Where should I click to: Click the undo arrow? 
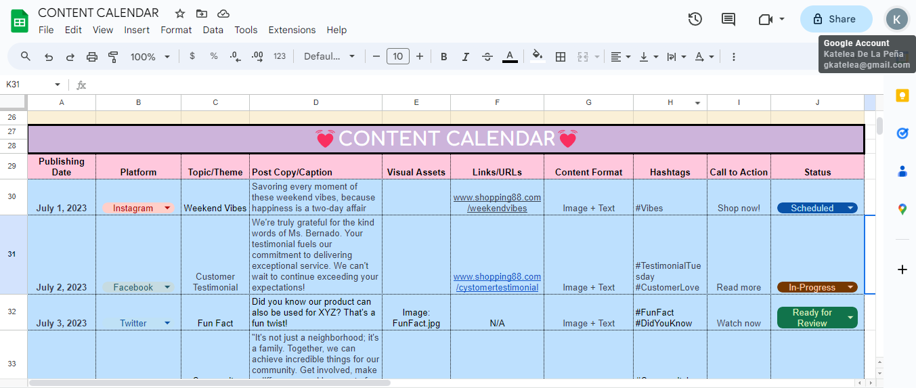click(x=49, y=56)
